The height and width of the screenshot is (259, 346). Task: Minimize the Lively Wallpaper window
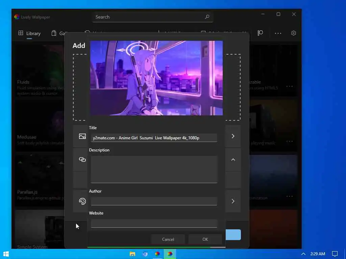pos(263,14)
